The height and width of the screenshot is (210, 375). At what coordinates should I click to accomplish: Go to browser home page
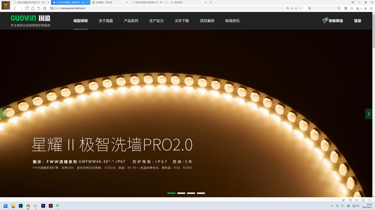pos(33,8)
